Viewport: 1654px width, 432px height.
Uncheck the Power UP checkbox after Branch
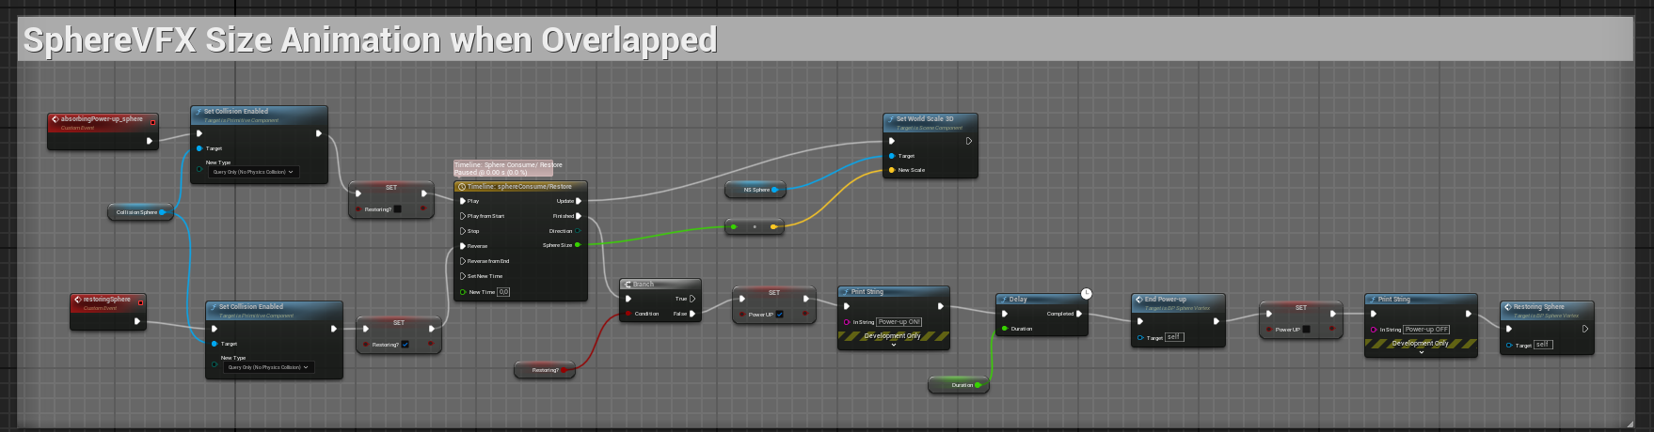coord(779,315)
